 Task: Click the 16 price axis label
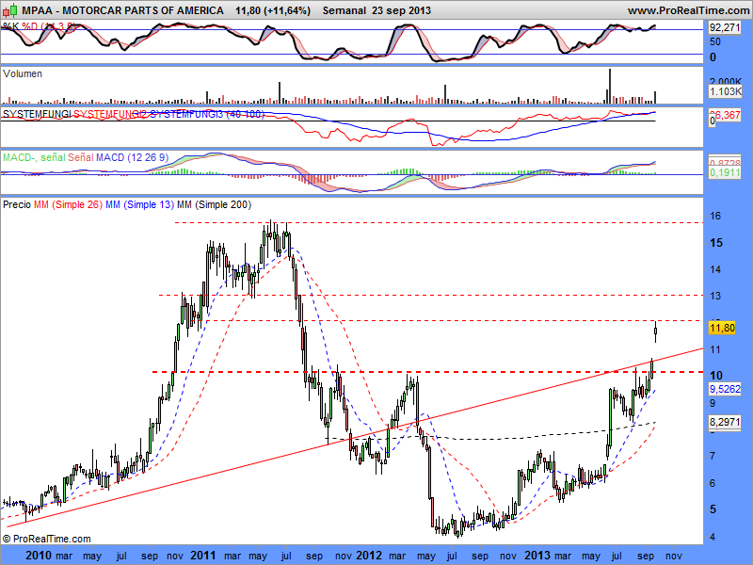click(x=715, y=216)
